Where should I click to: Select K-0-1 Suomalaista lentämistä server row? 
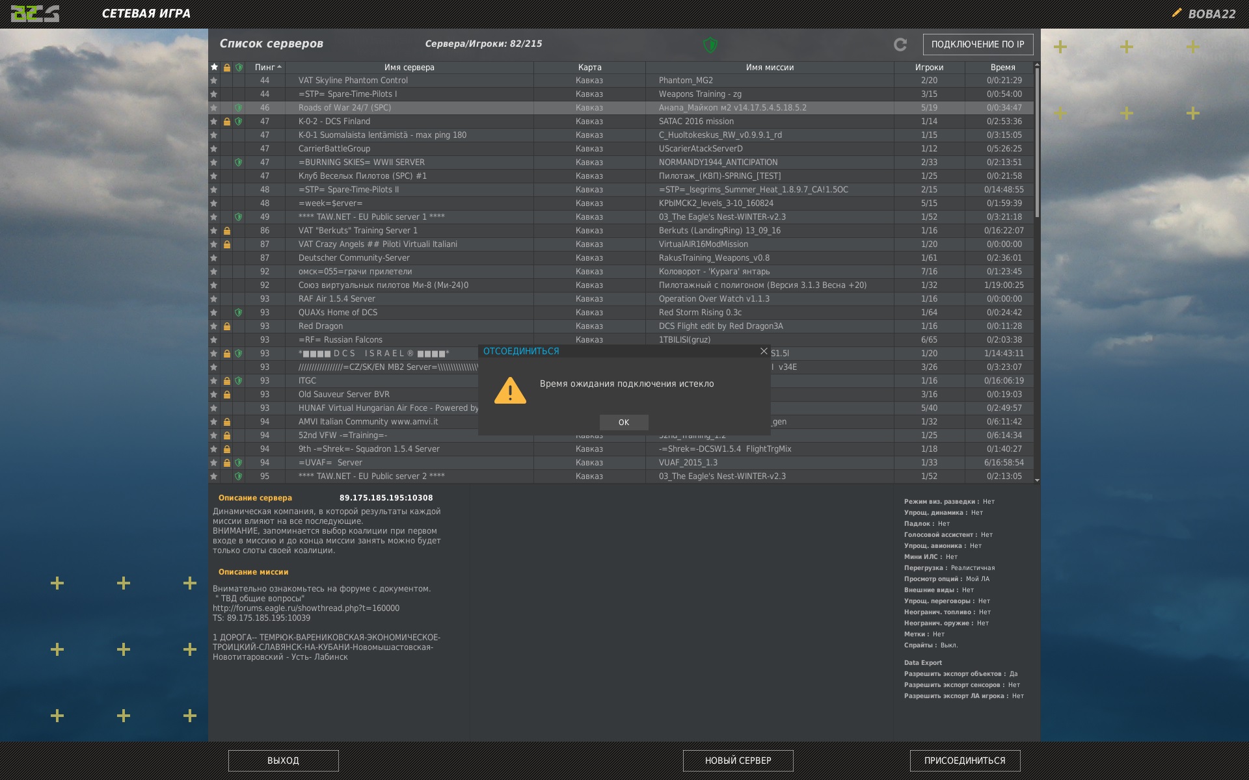point(621,135)
